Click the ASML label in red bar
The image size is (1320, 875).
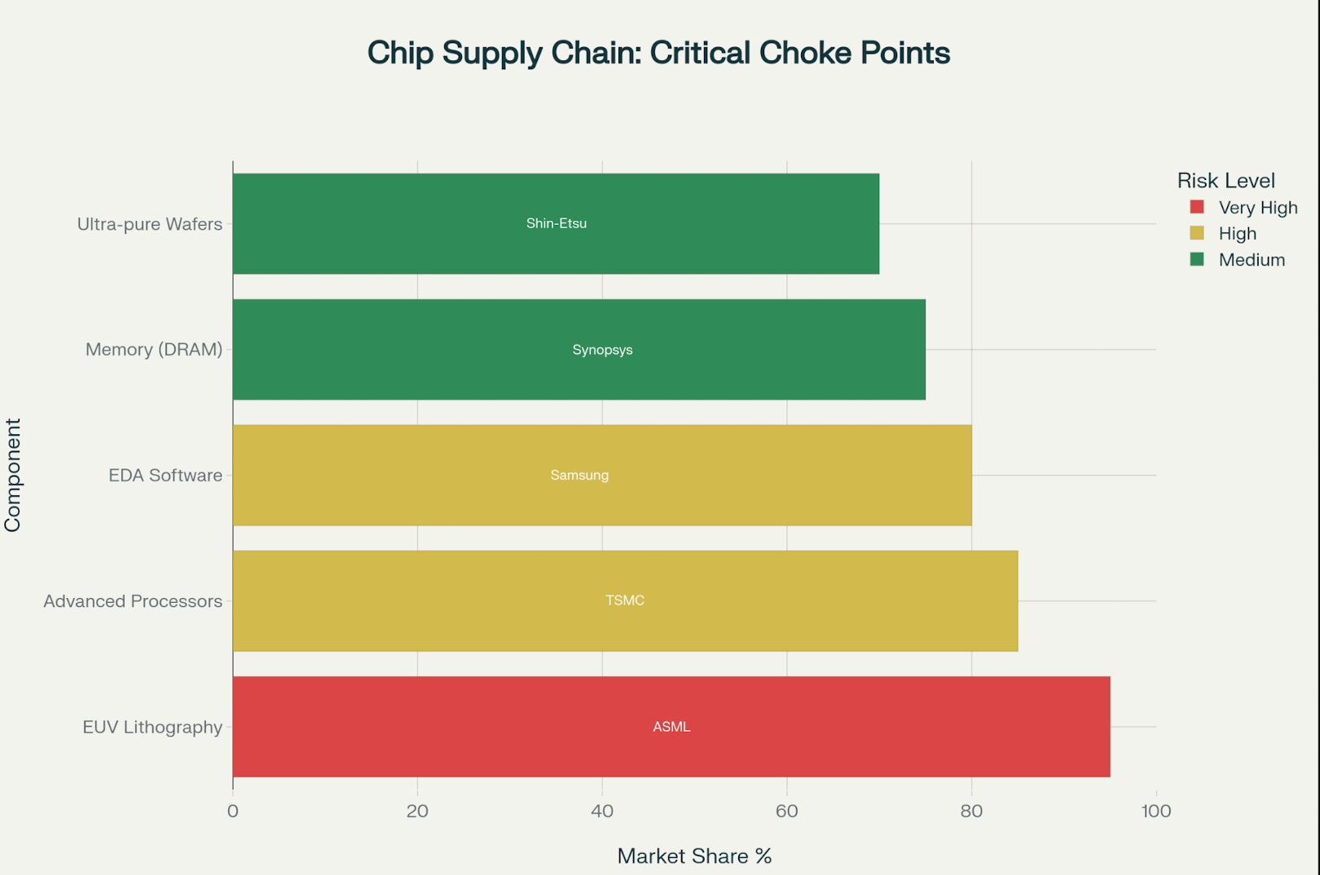[671, 727]
